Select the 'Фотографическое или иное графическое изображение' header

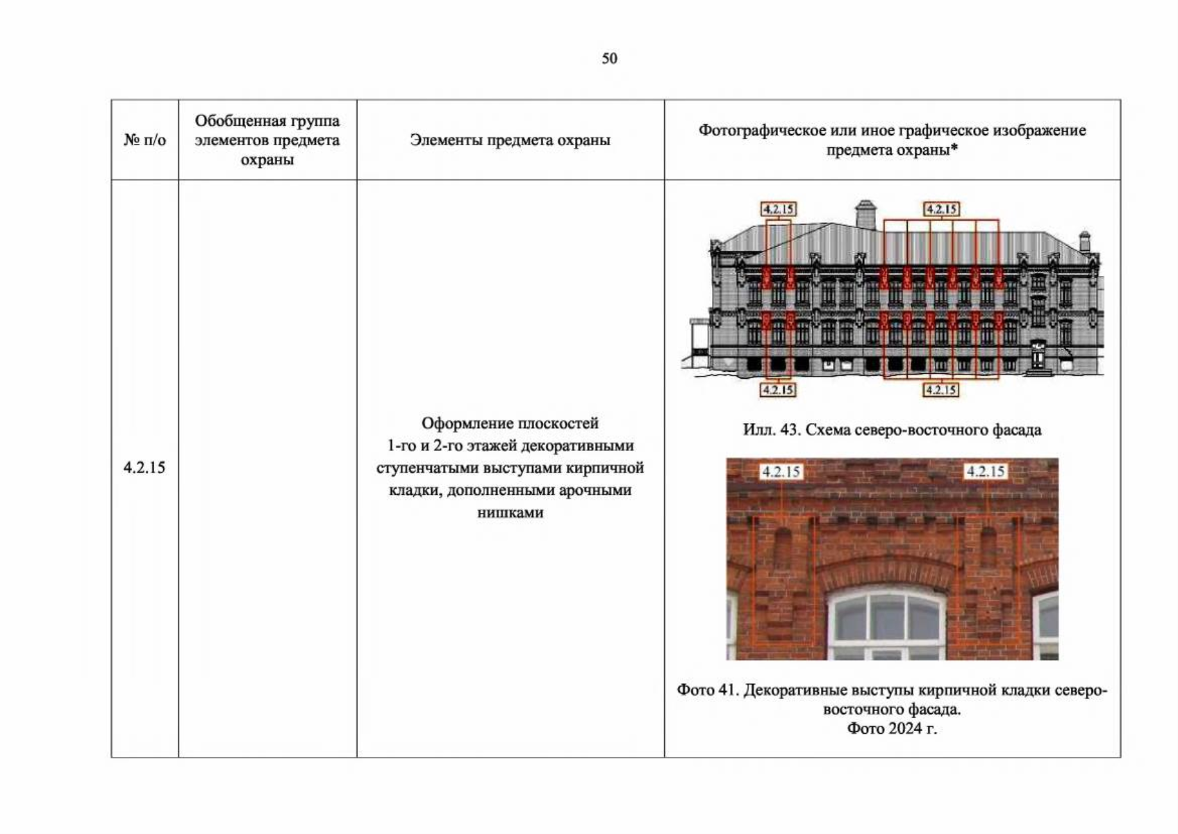[892, 140]
